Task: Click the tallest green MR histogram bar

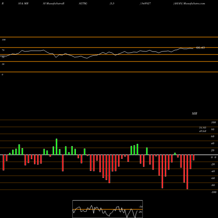Action: [x=57, y=147]
